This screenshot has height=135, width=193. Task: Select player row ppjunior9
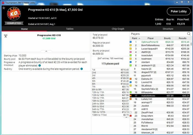click(160, 75)
